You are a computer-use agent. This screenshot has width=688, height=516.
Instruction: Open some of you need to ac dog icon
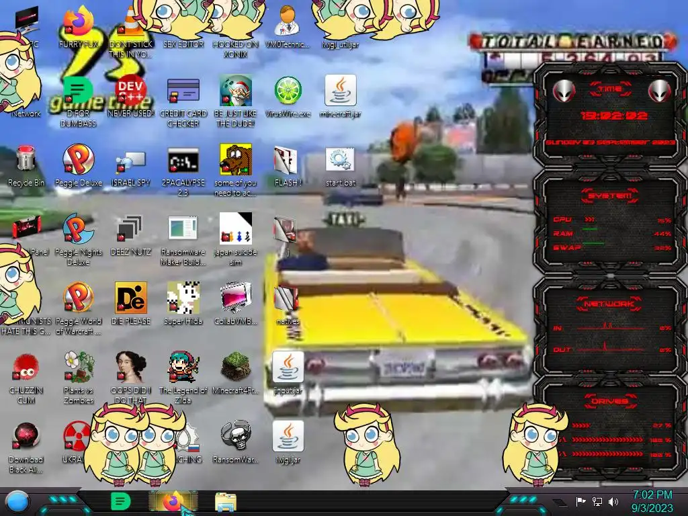[236, 170]
